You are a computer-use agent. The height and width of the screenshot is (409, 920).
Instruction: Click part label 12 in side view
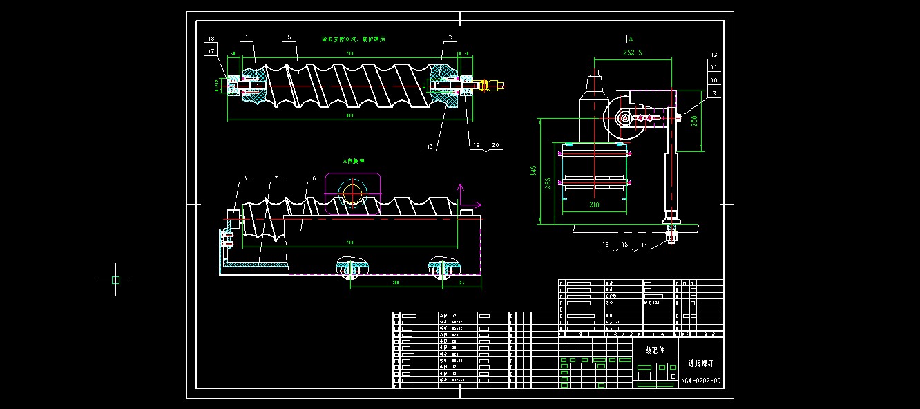click(714, 55)
